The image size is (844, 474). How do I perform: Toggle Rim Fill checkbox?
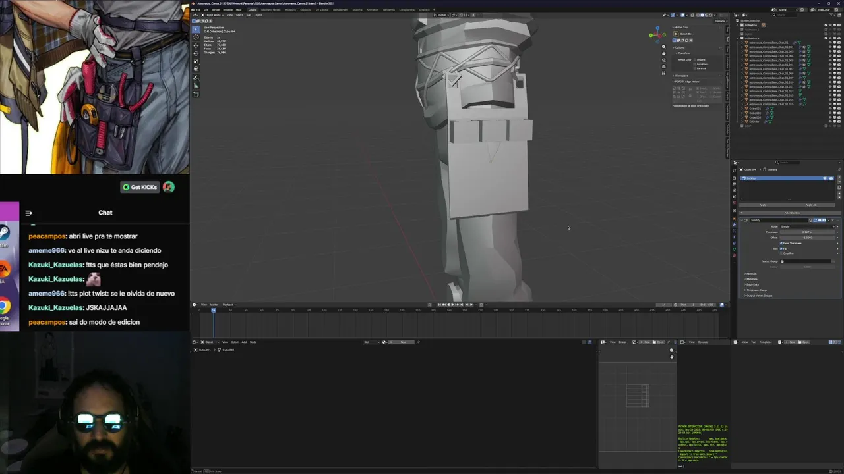point(781,248)
